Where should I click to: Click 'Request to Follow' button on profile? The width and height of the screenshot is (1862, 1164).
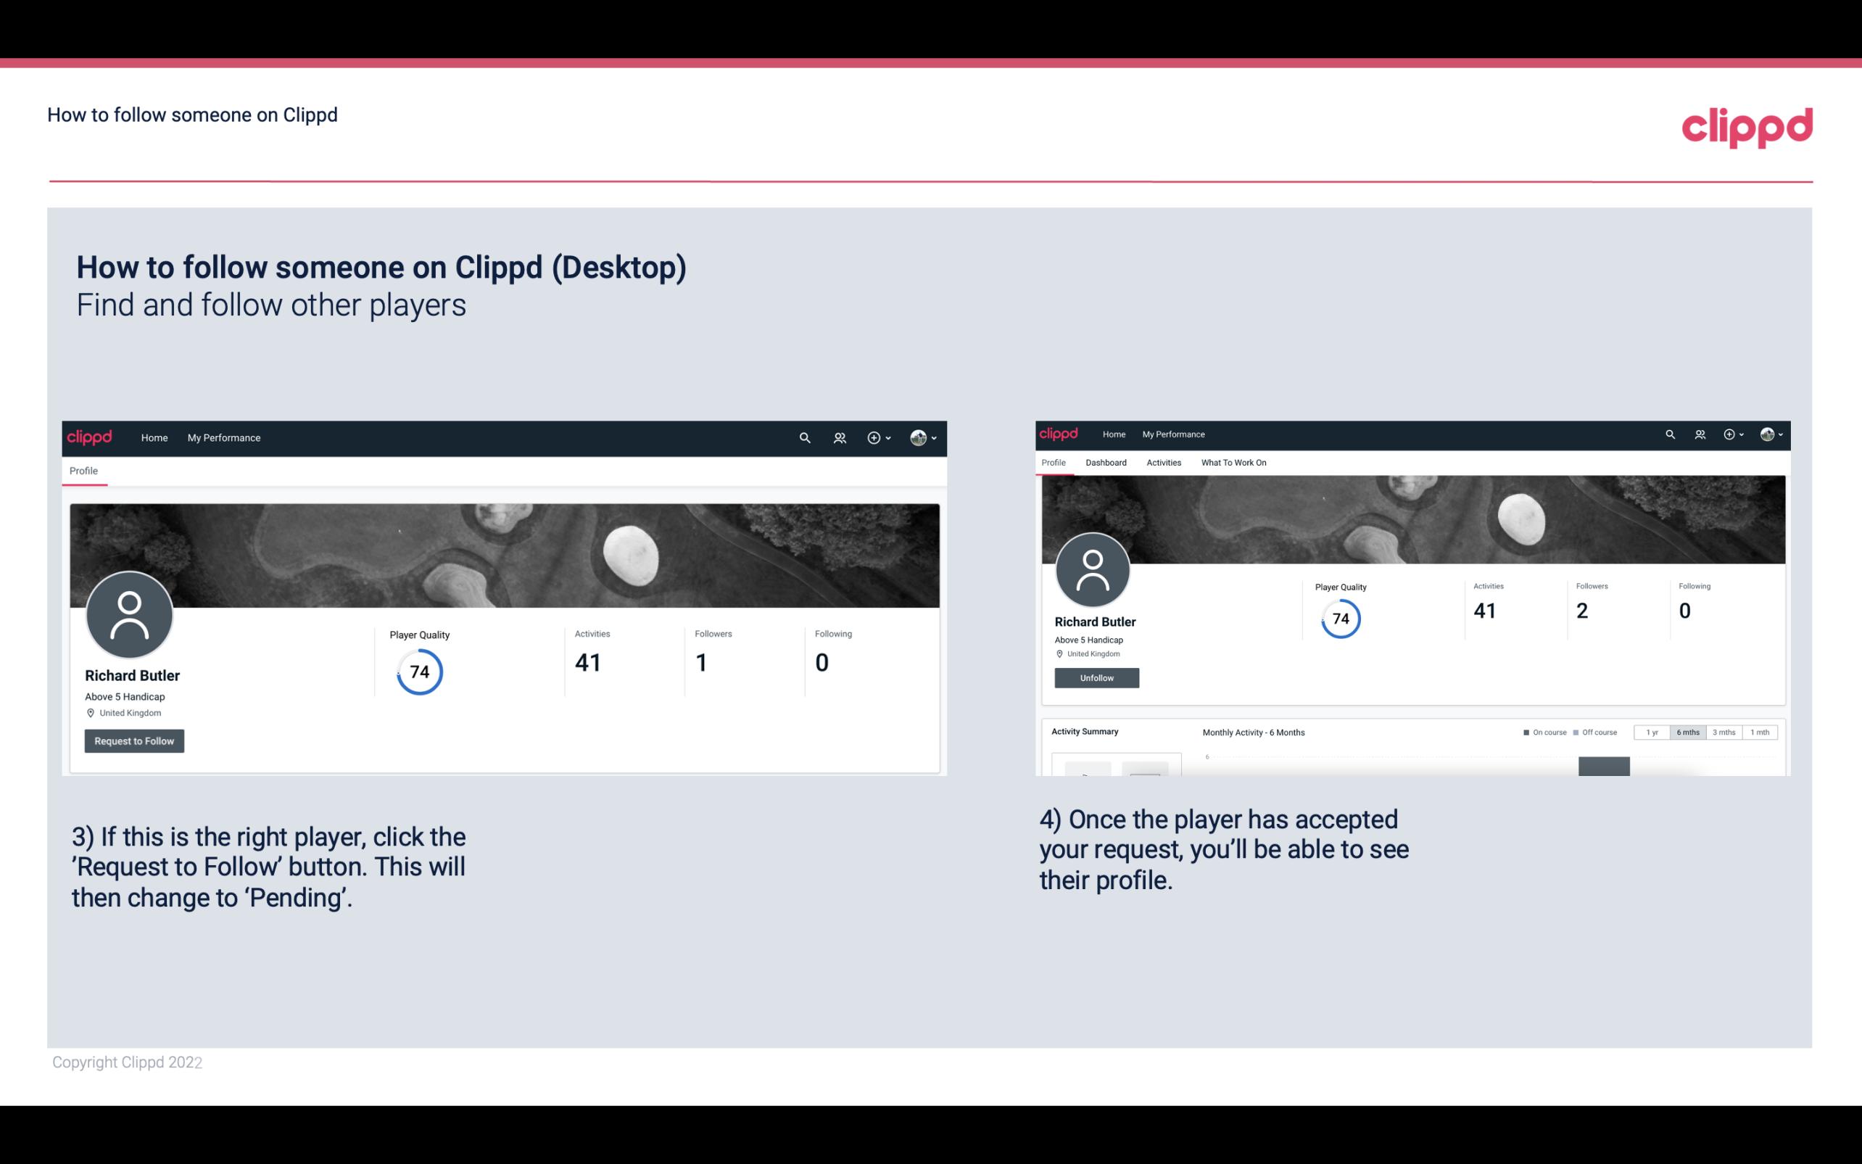[x=133, y=739]
